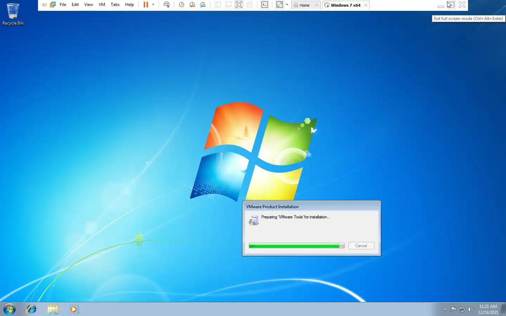The width and height of the screenshot is (506, 316).
Task: Click "Preparing 'VMware Tools' for installation..." text
Action: (x=296, y=217)
